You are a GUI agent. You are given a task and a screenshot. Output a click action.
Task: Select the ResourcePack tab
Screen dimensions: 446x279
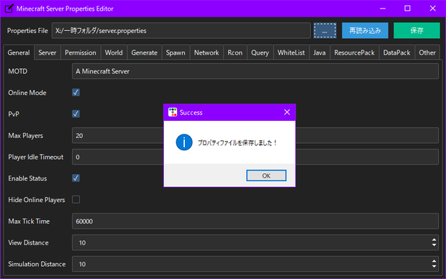point(355,52)
